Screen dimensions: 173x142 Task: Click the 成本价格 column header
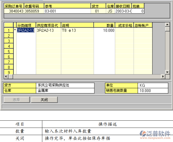124,25
